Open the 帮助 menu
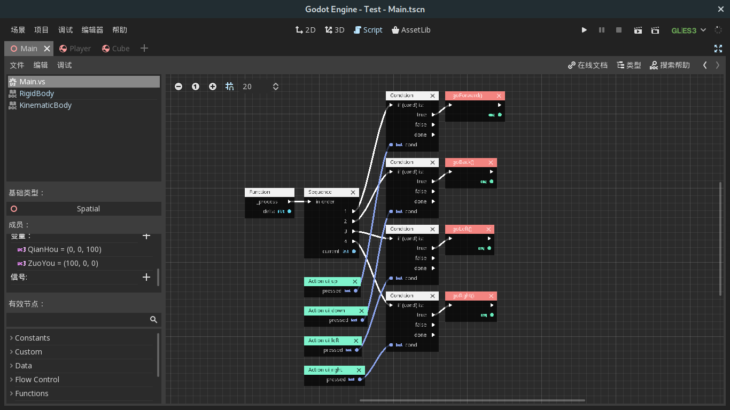730x410 pixels. 120,30
